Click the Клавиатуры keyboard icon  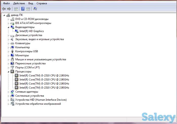(x=12, y=43)
